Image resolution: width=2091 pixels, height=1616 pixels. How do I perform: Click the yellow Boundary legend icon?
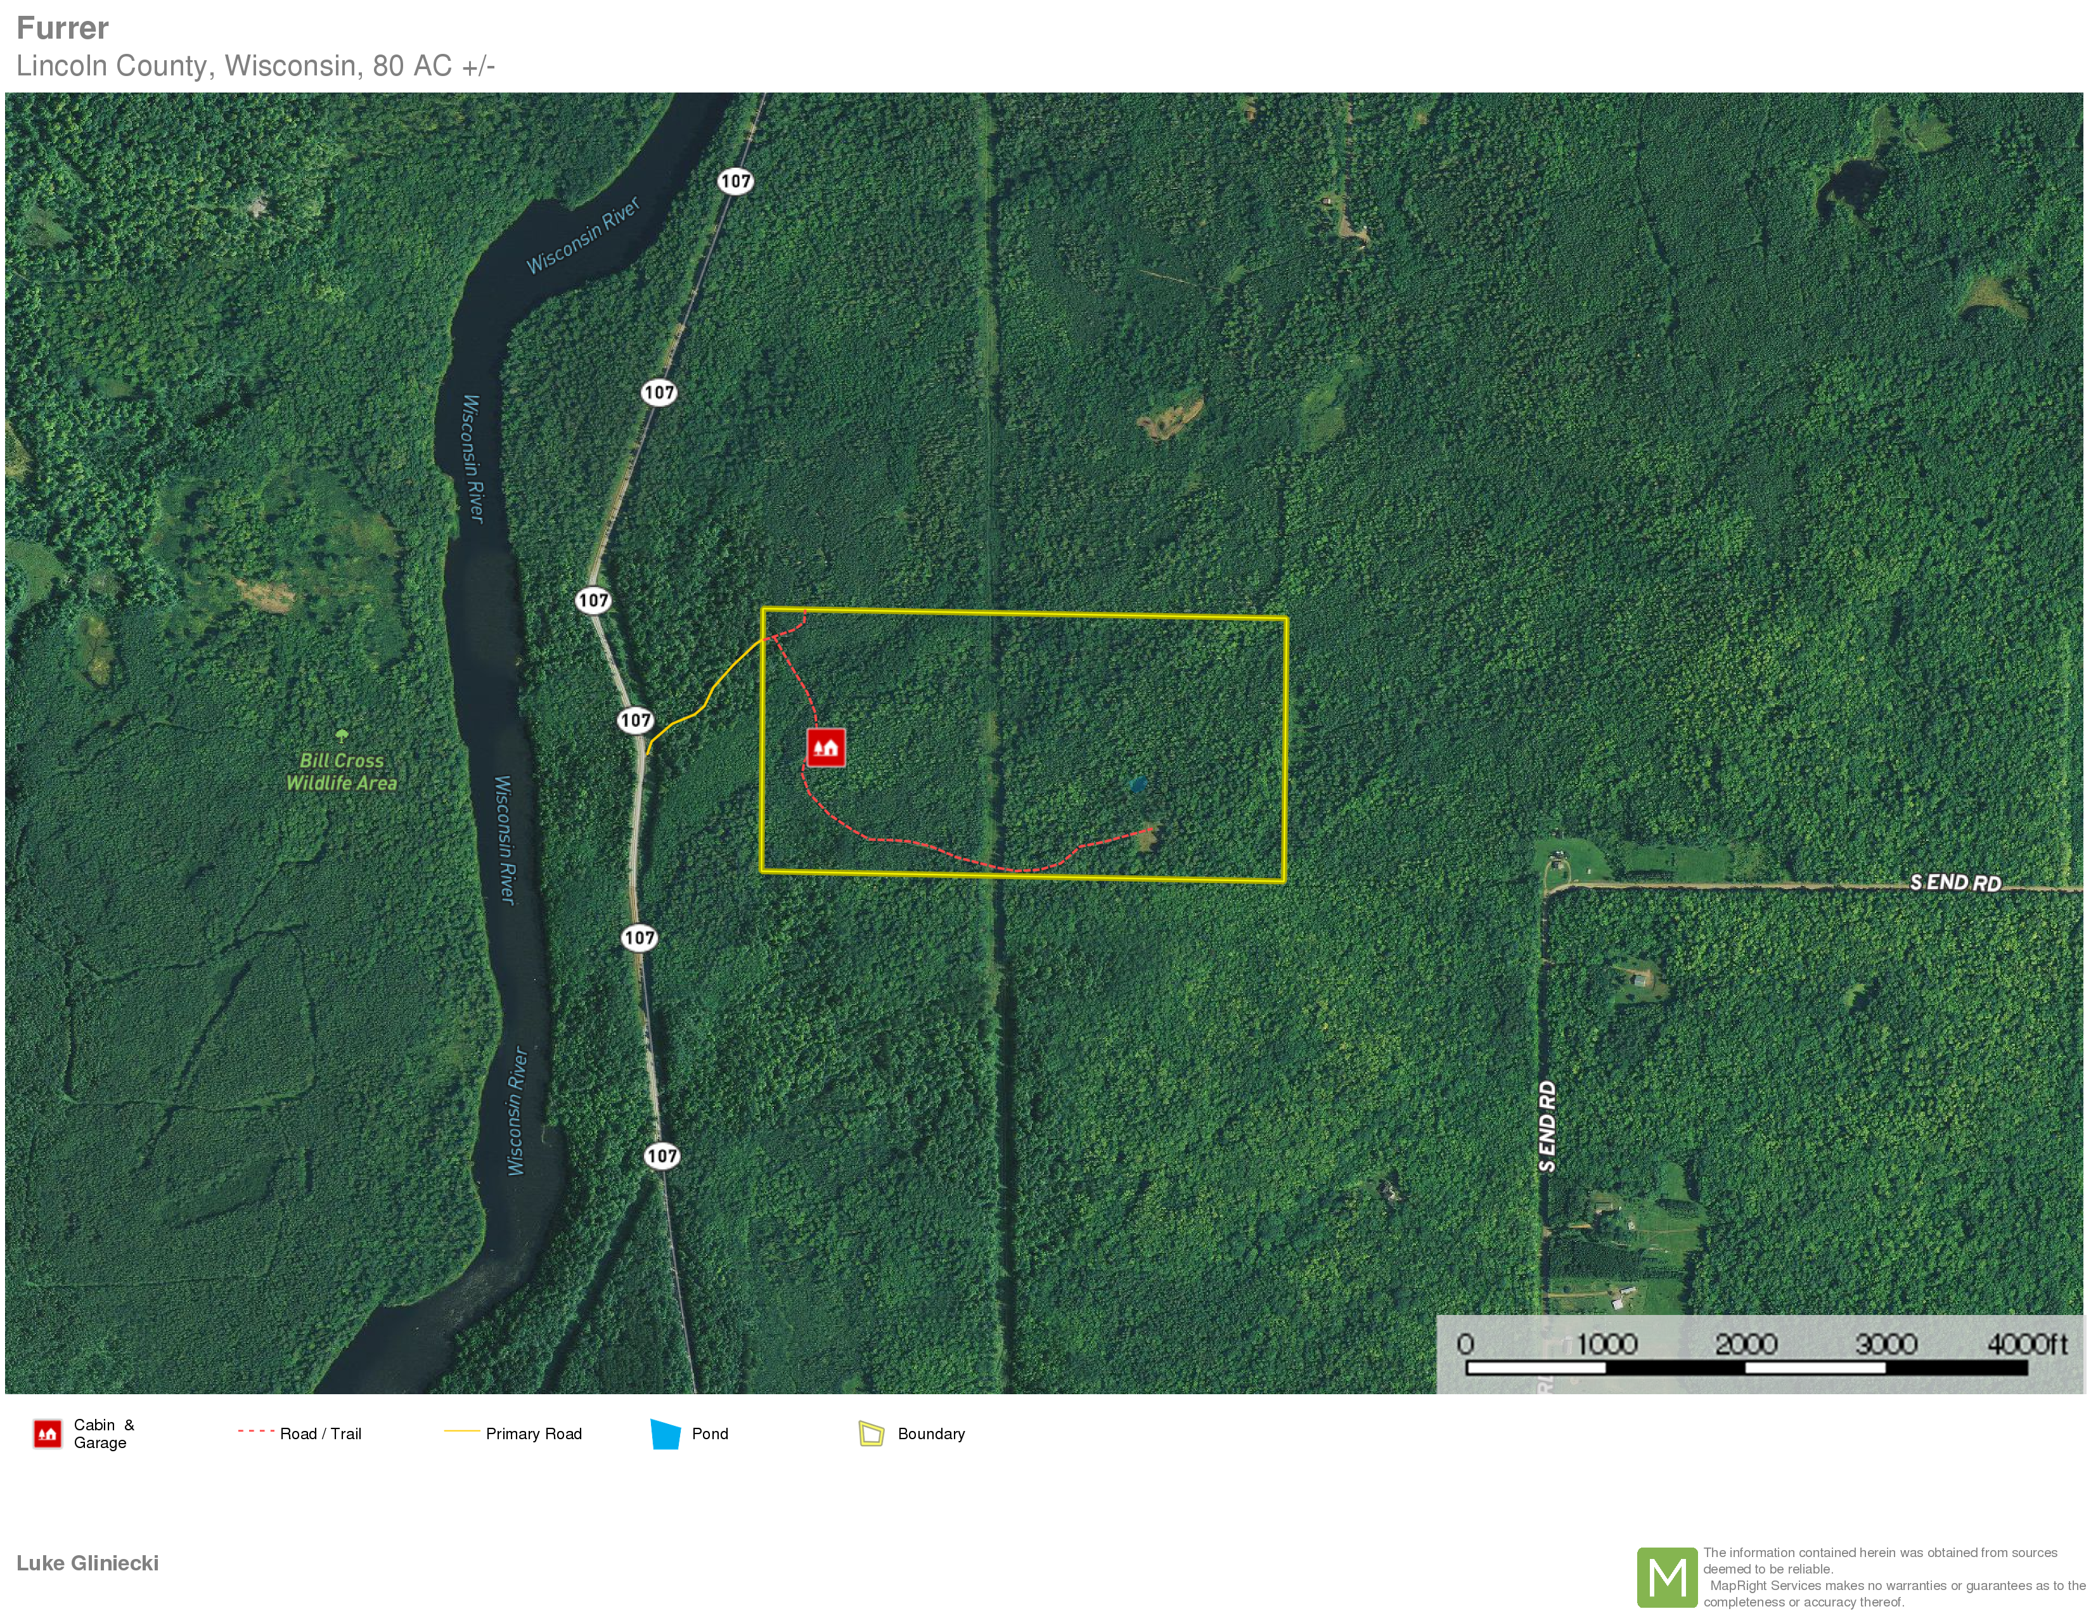[872, 1433]
